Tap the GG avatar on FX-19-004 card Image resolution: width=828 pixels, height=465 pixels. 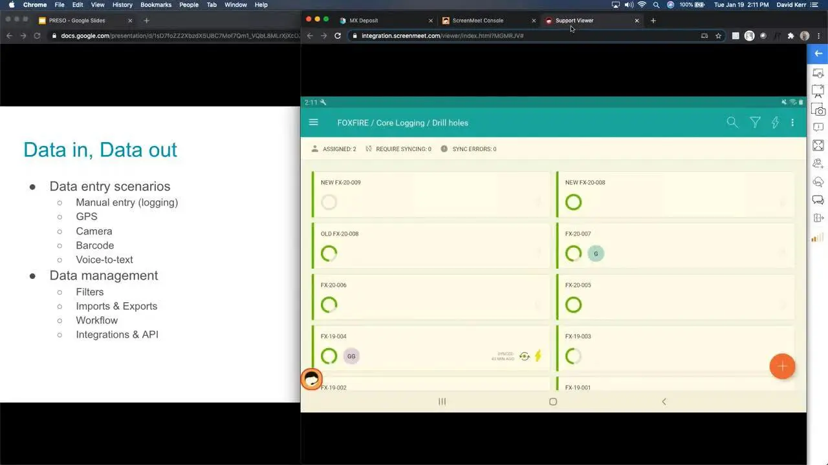(351, 356)
